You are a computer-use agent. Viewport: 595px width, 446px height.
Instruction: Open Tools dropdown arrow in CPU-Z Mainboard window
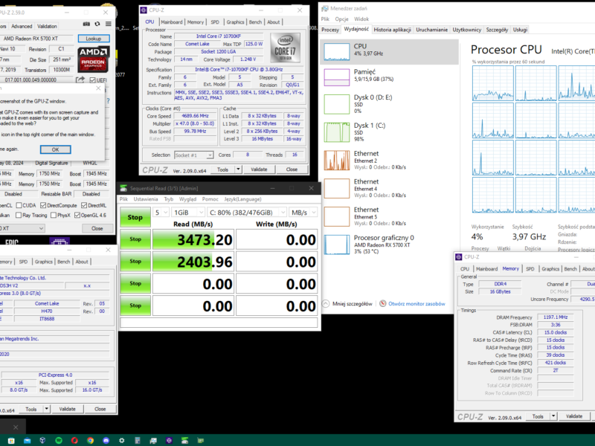(x=47, y=409)
